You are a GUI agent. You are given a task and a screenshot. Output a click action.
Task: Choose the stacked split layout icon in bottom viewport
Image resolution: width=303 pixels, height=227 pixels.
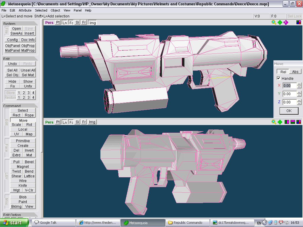tap(293, 122)
